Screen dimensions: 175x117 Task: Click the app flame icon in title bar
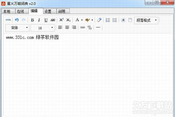tap(3, 3)
